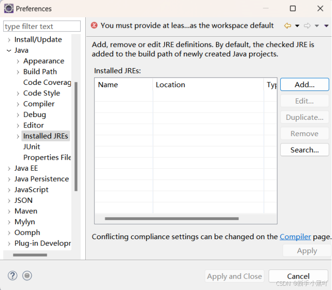Expand the Compiler tree node
This screenshot has height=290, width=332.
tap(18, 104)
